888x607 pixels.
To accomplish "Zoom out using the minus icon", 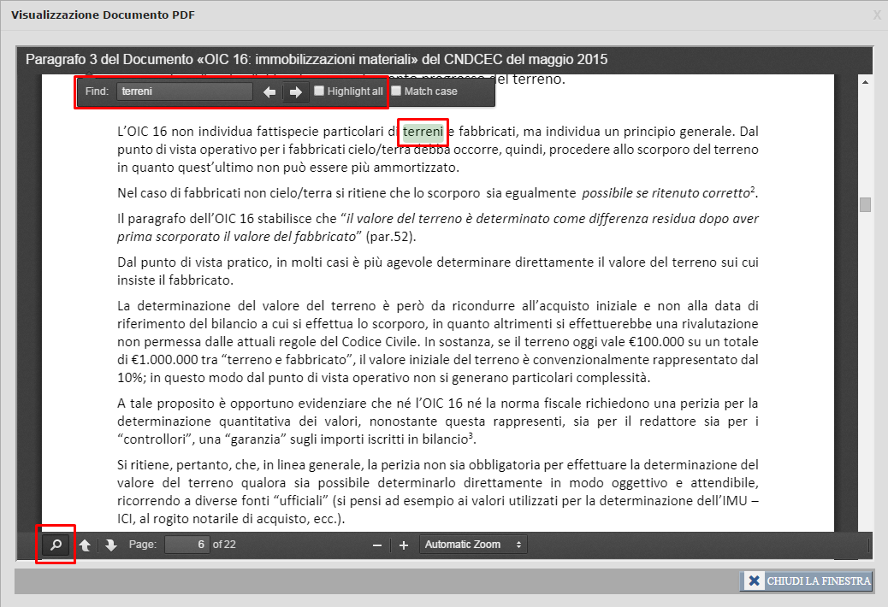I will (377, 545).
